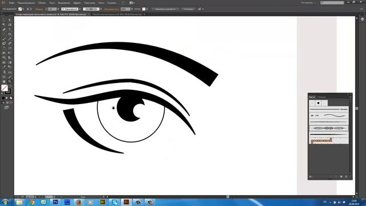Open Arrange Documents dropdown in menu bar
This screenshot has width=366, height=206.
132,3
